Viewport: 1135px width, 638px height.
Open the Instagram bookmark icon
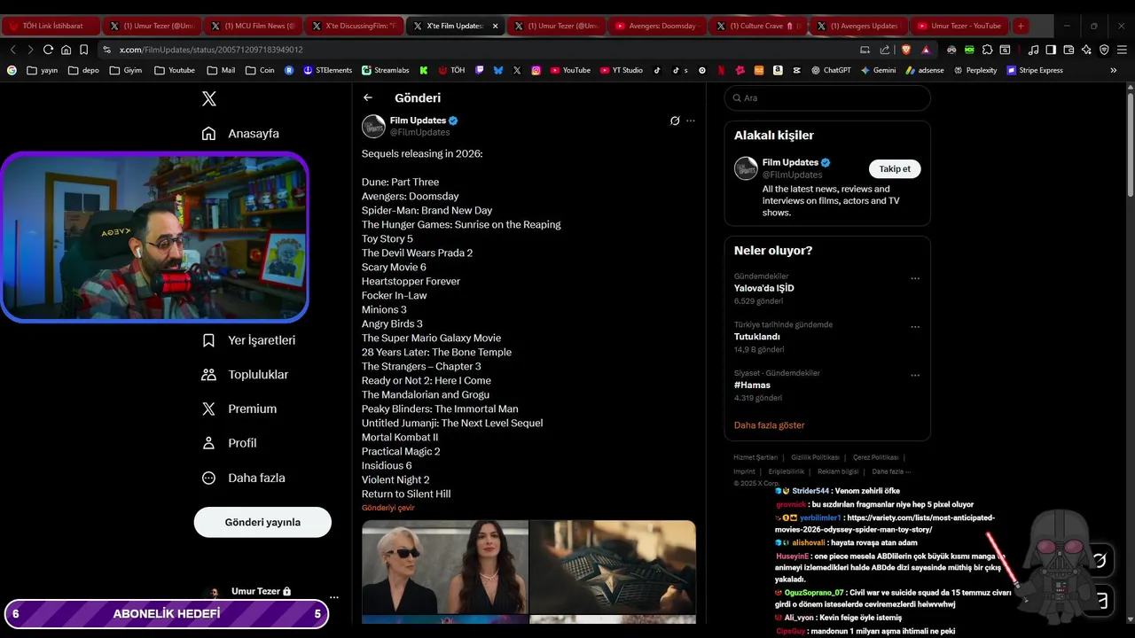[x=536, y=70]
